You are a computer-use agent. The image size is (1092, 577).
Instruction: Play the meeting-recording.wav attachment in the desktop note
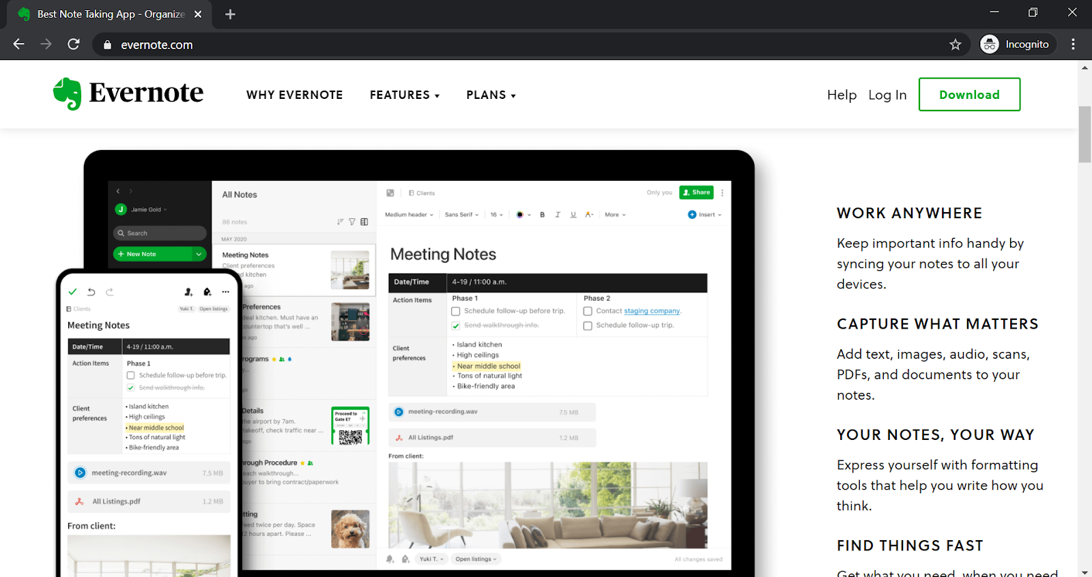pyautogui.click(x=399, y=412)
